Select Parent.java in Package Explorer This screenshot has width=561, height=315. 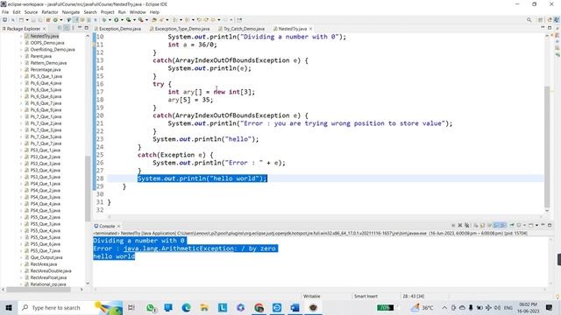click(40, 56)
